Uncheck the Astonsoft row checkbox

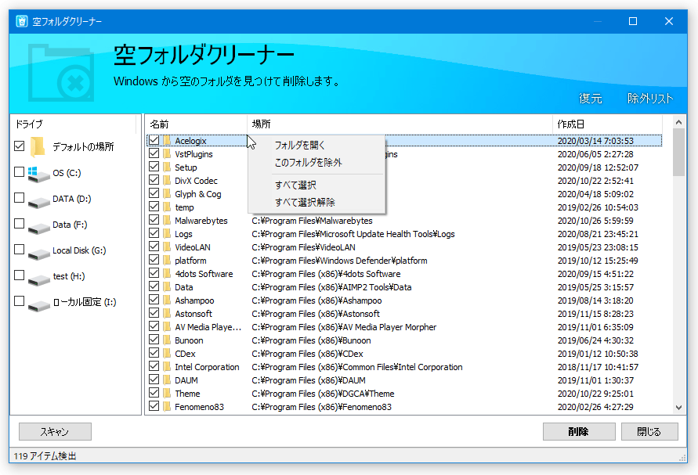[x=154, y=313]
